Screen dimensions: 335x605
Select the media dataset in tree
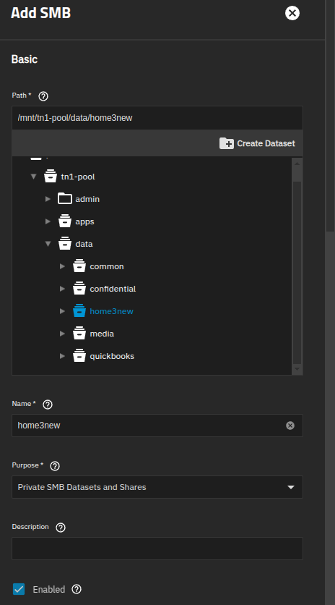tap(102, 334)
